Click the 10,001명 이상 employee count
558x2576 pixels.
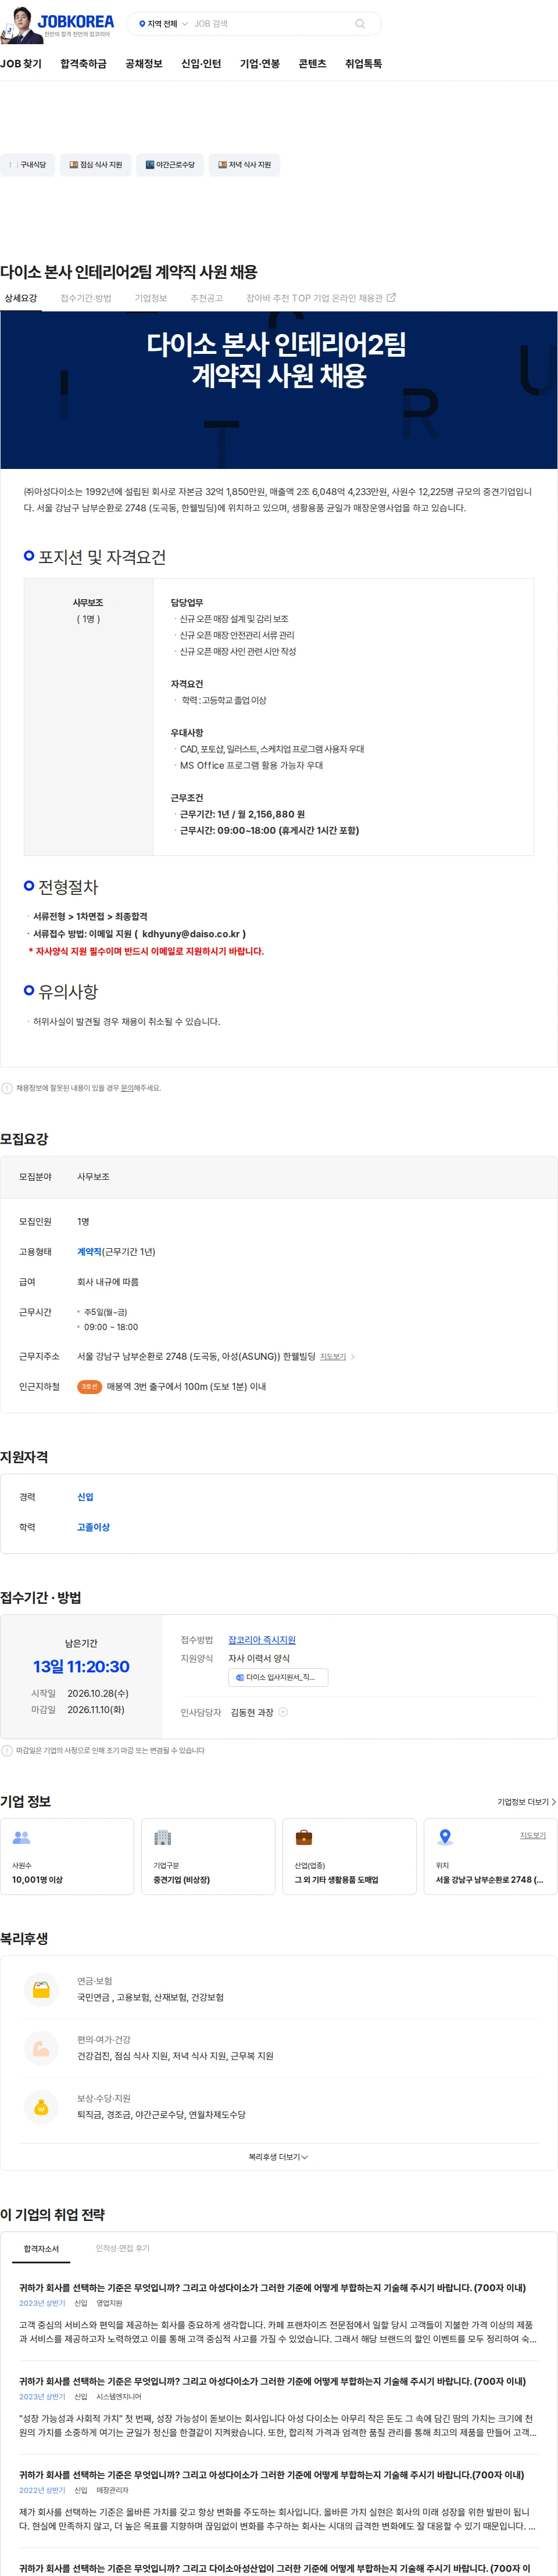[37, 1880]
